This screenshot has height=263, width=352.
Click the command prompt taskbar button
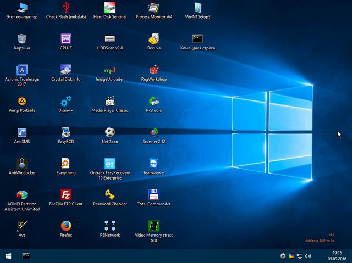26,256
